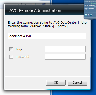Click the green Connected status text
Image resolution: width=96 pixels, height=95 pixels.
(93, 3)
